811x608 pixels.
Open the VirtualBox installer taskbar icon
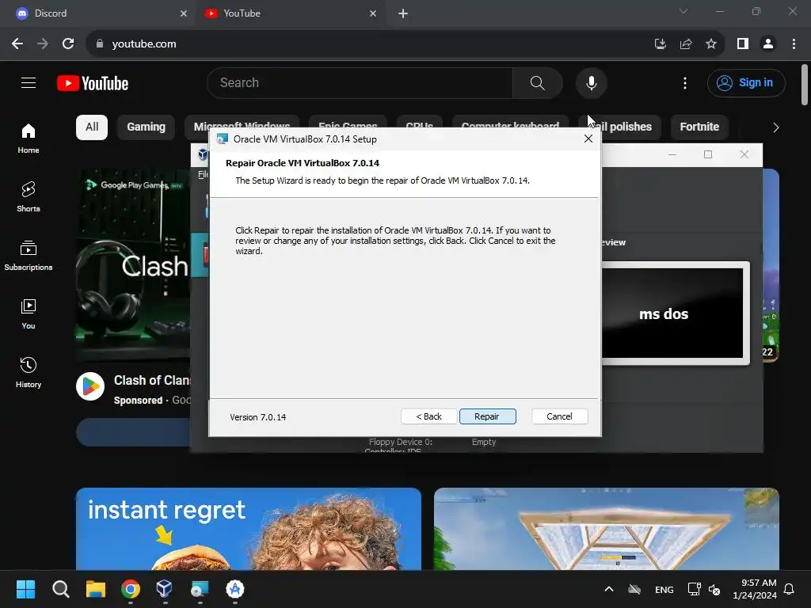click(200, 589)
